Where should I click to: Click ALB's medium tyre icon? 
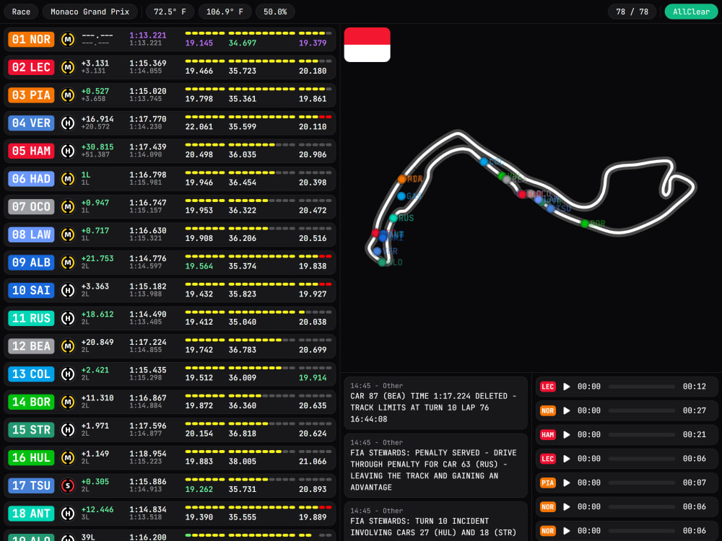(68, 263)
